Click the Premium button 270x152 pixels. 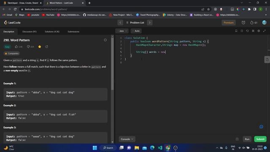click(x=229, y=22)
